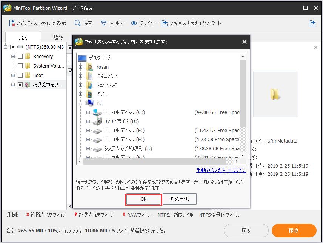Enable the Boot folder checkbox
323x243 pixels.
click(21, 75)
